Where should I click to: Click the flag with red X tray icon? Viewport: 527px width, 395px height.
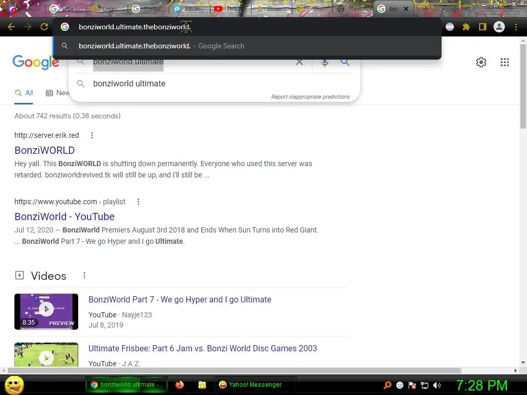point(412,385)
